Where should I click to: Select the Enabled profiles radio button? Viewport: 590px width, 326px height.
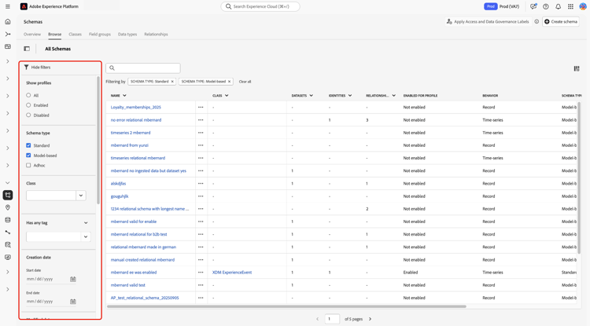(28, 105)
